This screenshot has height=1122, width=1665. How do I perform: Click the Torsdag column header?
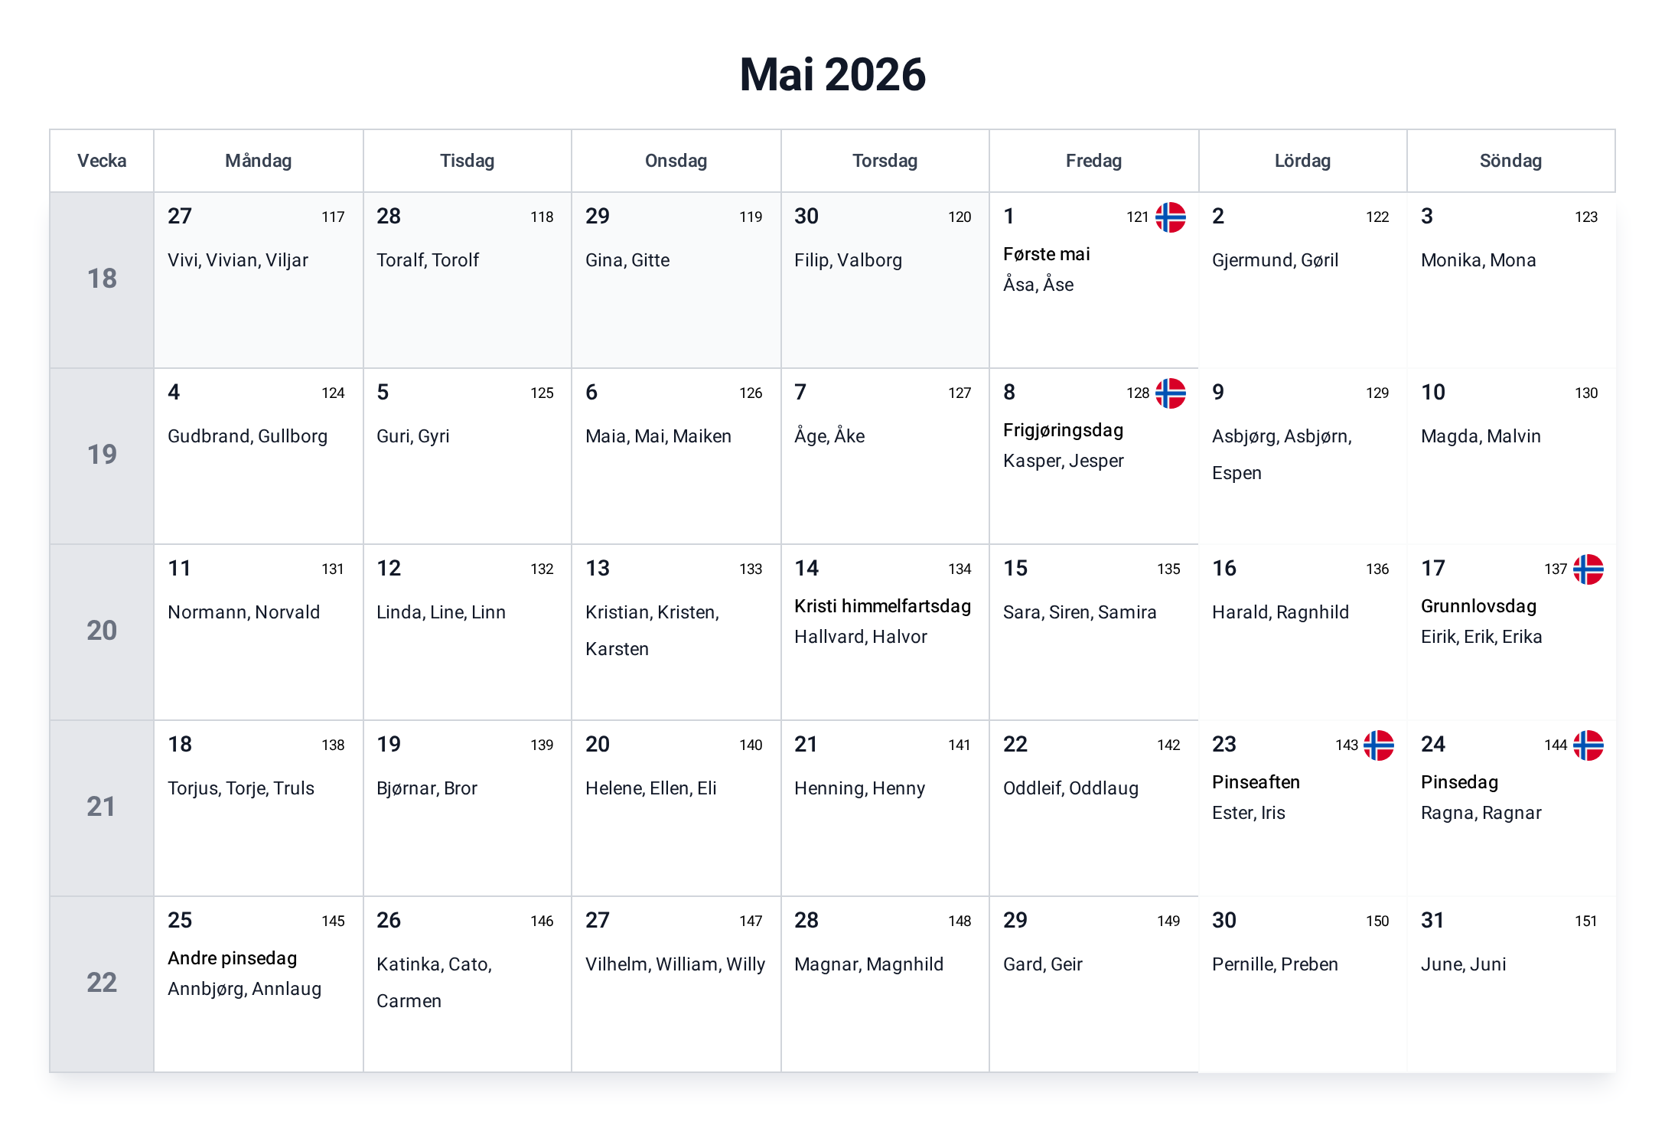[885, 161]
